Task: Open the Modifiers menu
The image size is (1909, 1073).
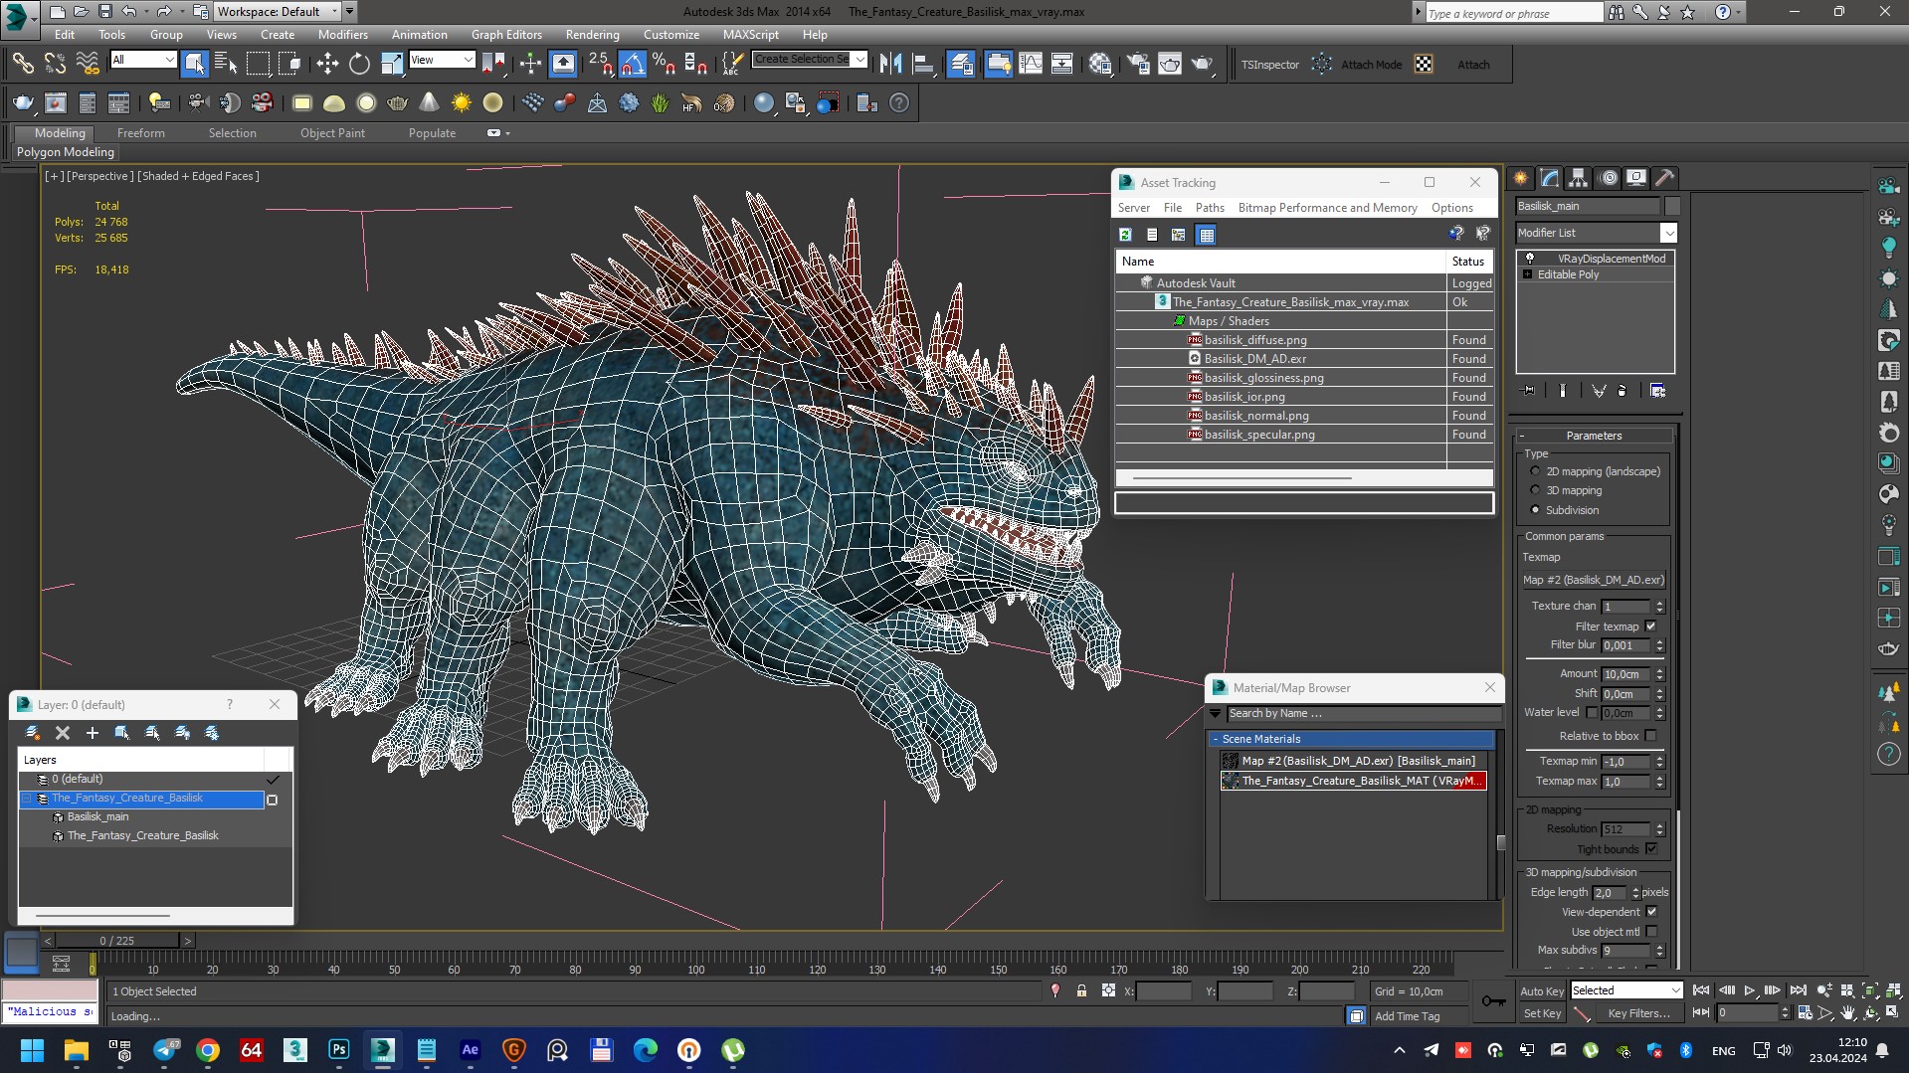Action: tap(342, 34)
